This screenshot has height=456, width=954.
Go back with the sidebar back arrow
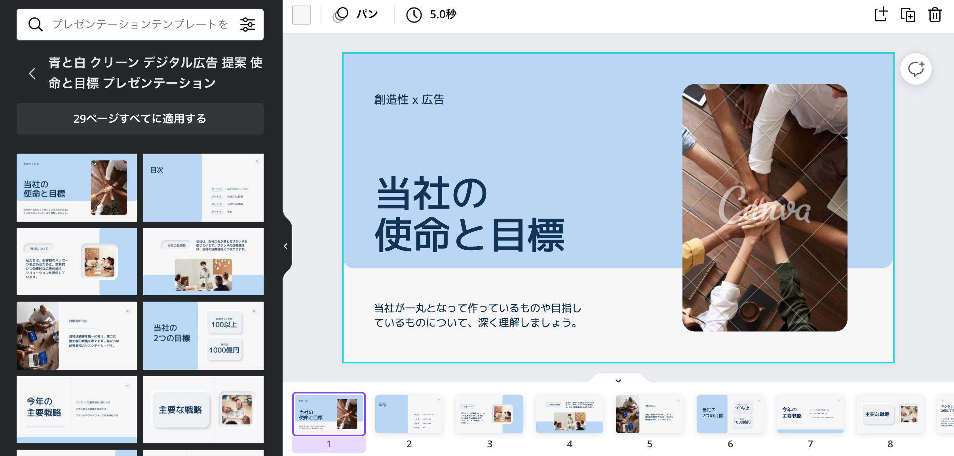click(32, 73)
